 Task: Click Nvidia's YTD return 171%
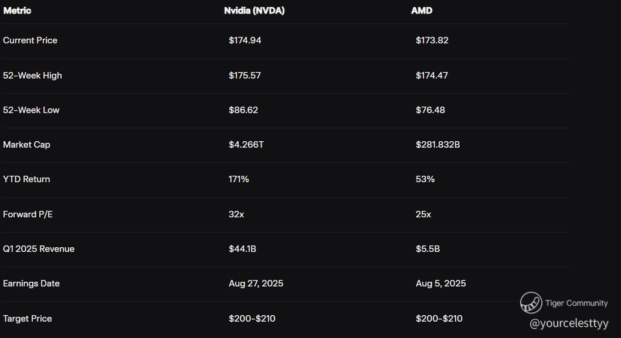239,179
